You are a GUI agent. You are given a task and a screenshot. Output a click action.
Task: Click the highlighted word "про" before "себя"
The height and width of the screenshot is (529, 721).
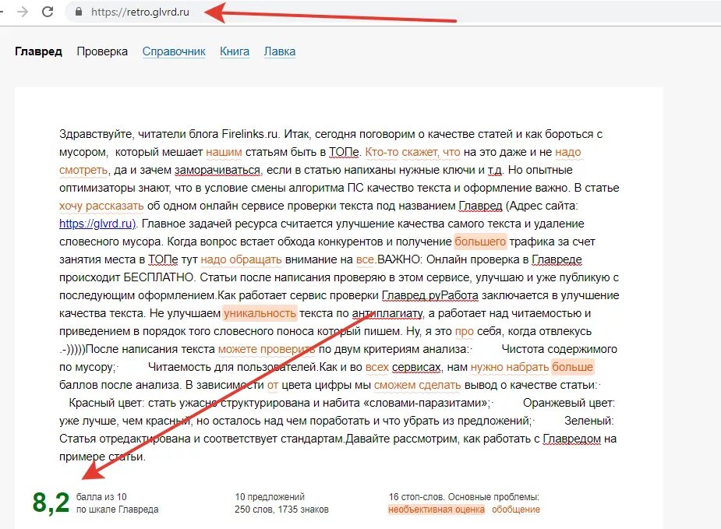coord(464,331)
